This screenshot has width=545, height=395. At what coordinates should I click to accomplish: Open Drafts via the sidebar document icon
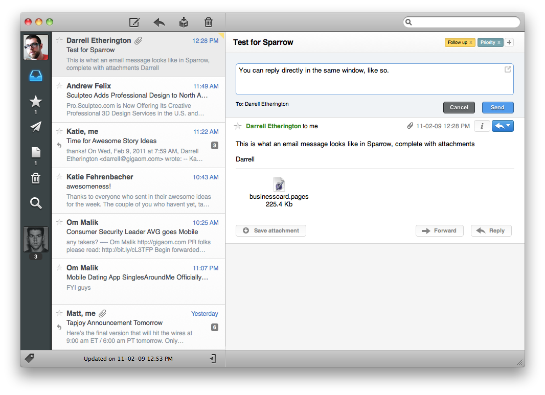click(x=36, y=152)
